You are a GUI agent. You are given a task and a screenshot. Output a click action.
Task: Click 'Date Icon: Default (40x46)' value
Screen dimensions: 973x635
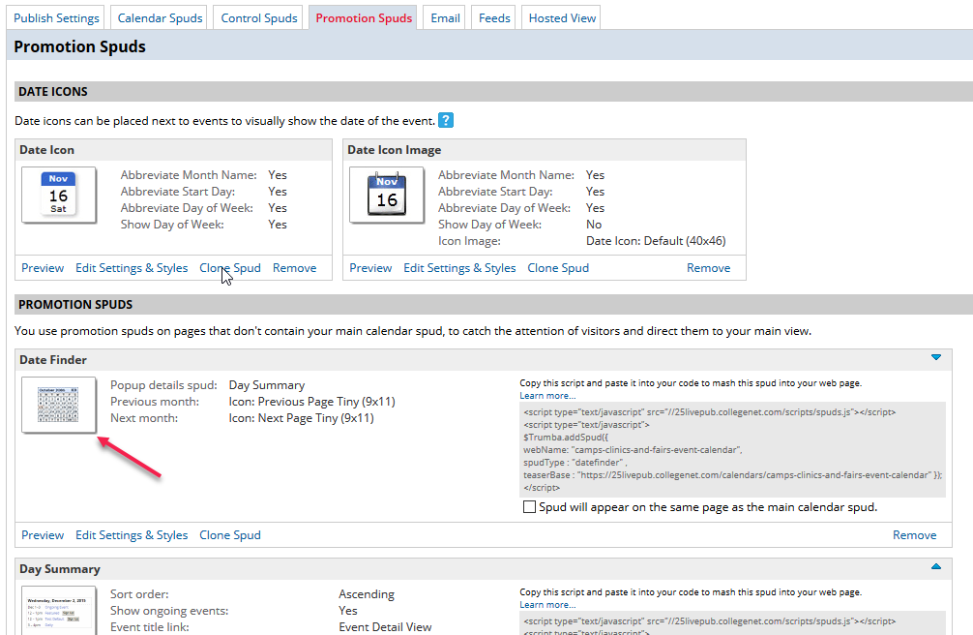coord(656,241)
